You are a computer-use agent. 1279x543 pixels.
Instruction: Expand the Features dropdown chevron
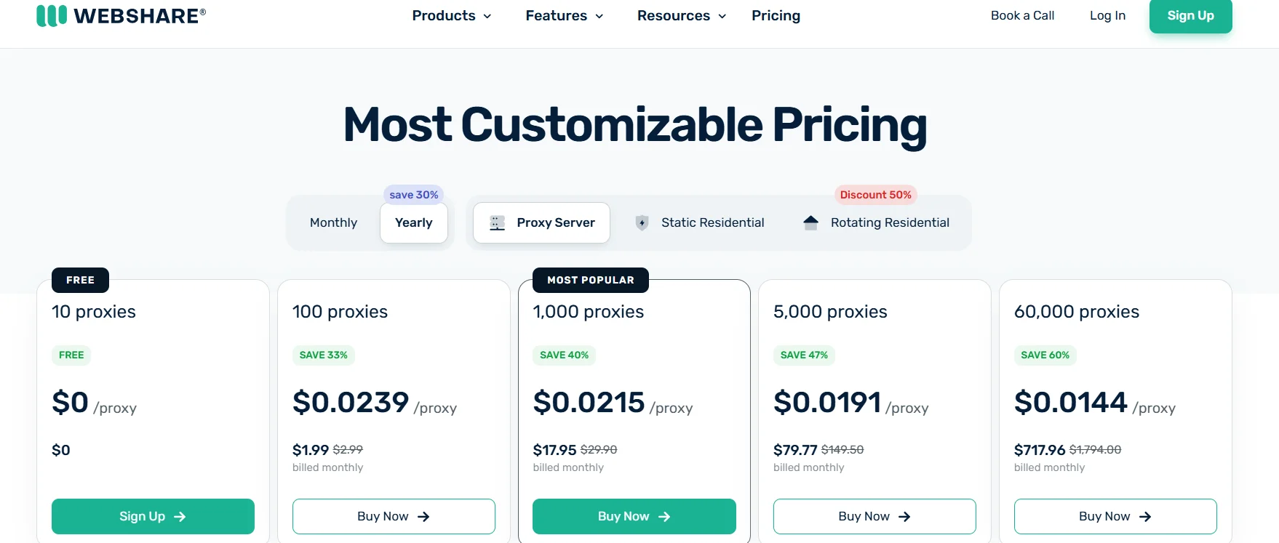pyautogui.click(x=599, y=16)
